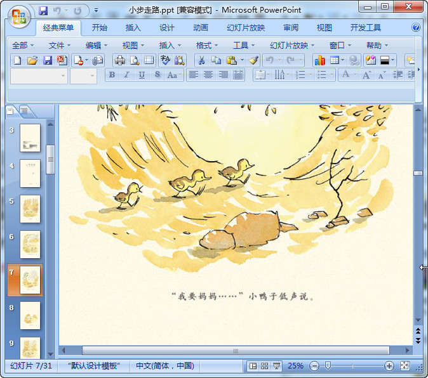
Task: Switch to Normal view in status bar
Action: [253, 366]
